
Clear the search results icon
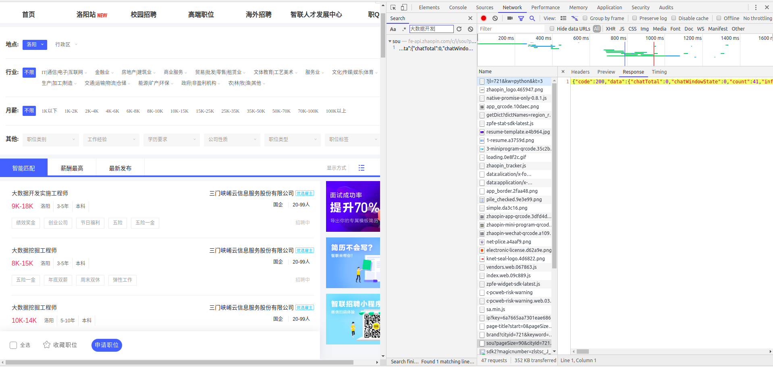tap(470, 29)
